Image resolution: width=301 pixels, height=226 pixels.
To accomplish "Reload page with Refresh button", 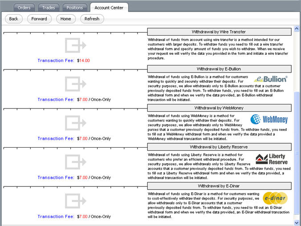I will point(92,19).
